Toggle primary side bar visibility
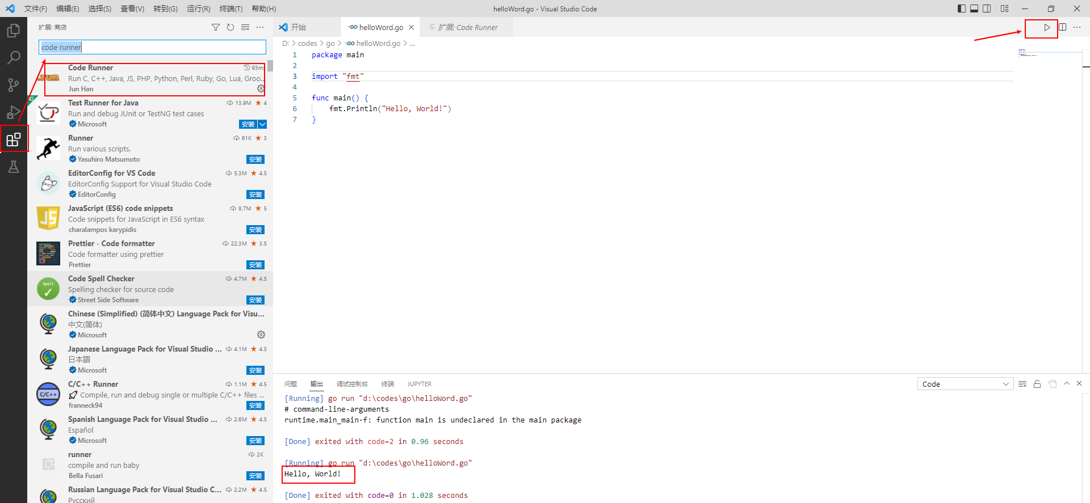Viewport: 1090px width, 503px height. click(x=961, y=9)
